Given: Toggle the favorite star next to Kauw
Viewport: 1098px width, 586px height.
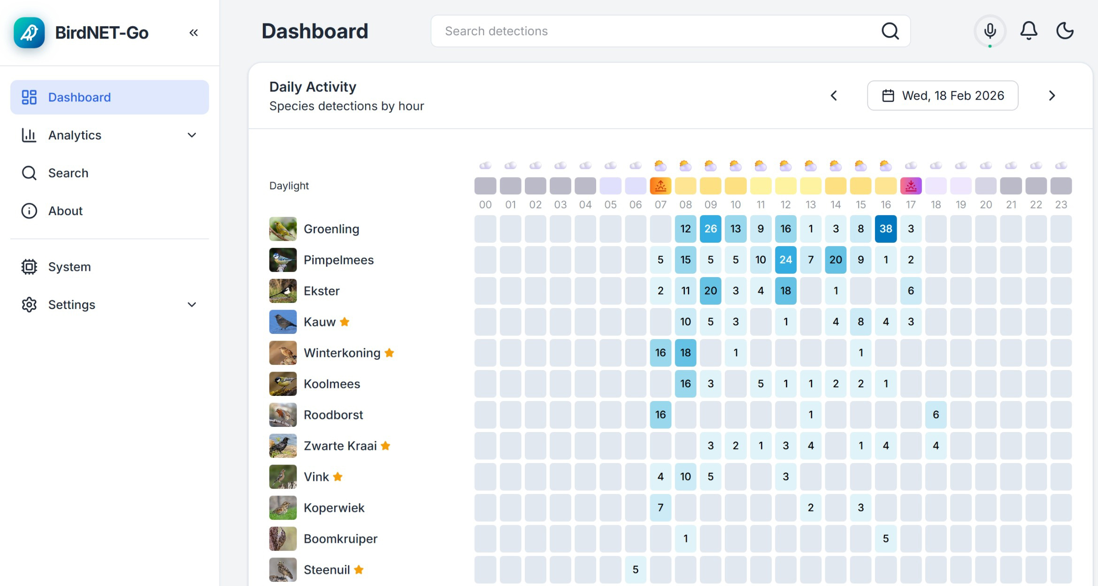Looking at the screenshot, I should [x=345, y=322].
